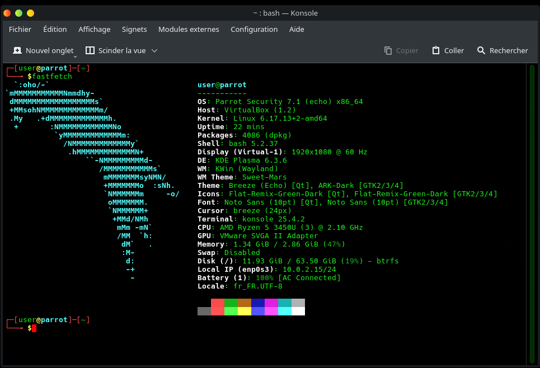
Task: Click the yellow window button in the title bar
Action: (30, 13)
